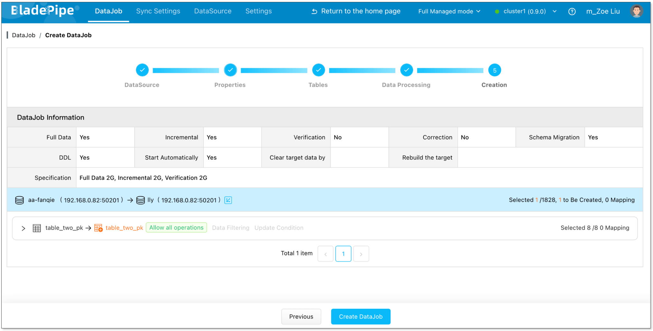This screenshot has height=331, width=653.
Task: Click Return to the home page
Action: (356, 11)
